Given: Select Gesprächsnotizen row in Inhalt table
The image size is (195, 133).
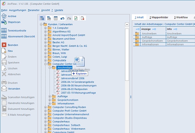Looking at the screenshot, I should (164, 41).
